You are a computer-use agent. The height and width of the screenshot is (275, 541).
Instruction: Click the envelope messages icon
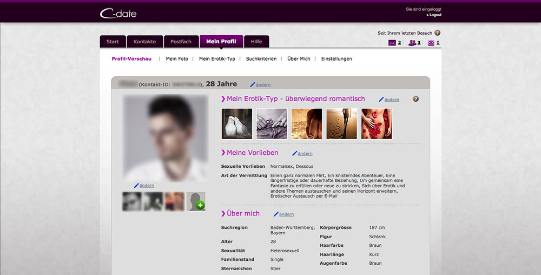(x=392, y=43)
